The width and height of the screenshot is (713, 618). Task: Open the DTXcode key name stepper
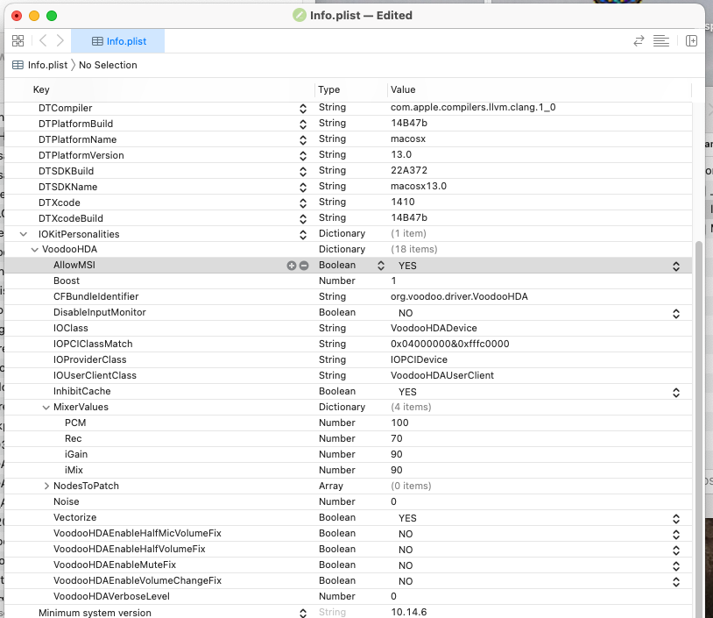[303, 203]
